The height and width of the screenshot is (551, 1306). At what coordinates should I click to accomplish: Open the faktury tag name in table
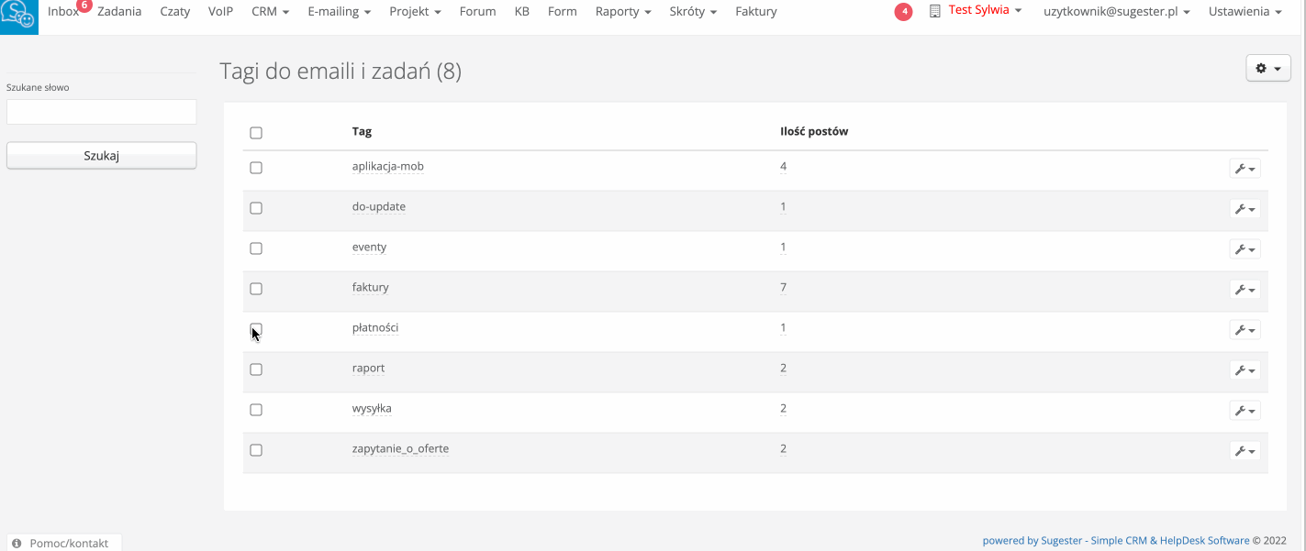click(x=371, y=288)
